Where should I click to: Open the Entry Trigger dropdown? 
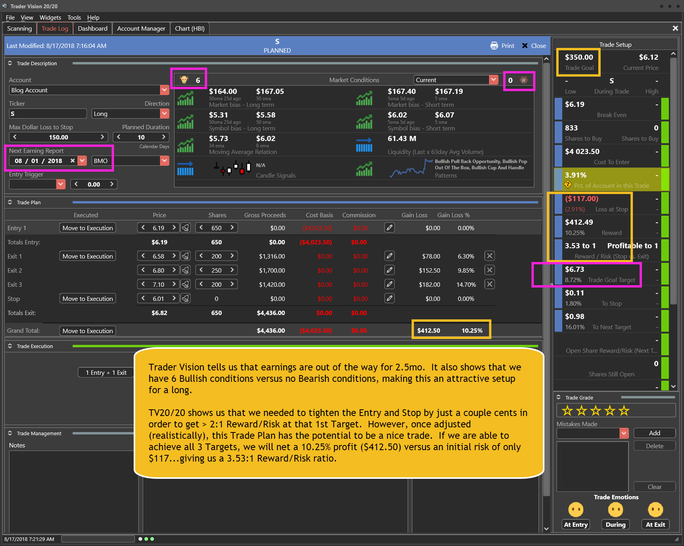click(x=61, y=184)
